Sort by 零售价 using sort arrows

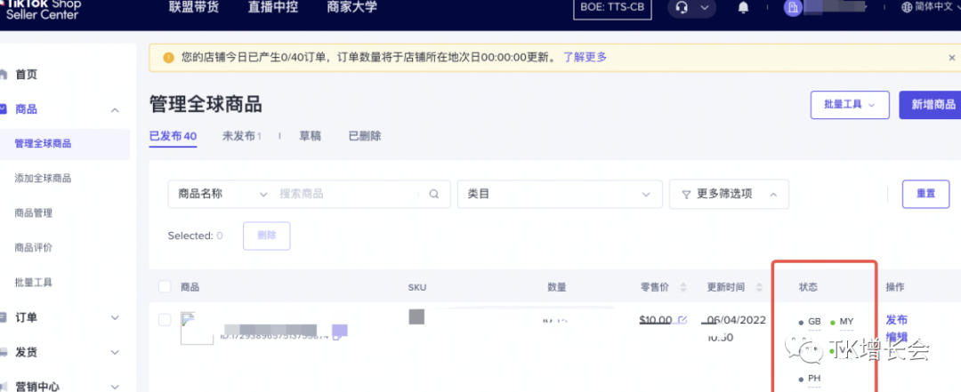click(683, 287)
